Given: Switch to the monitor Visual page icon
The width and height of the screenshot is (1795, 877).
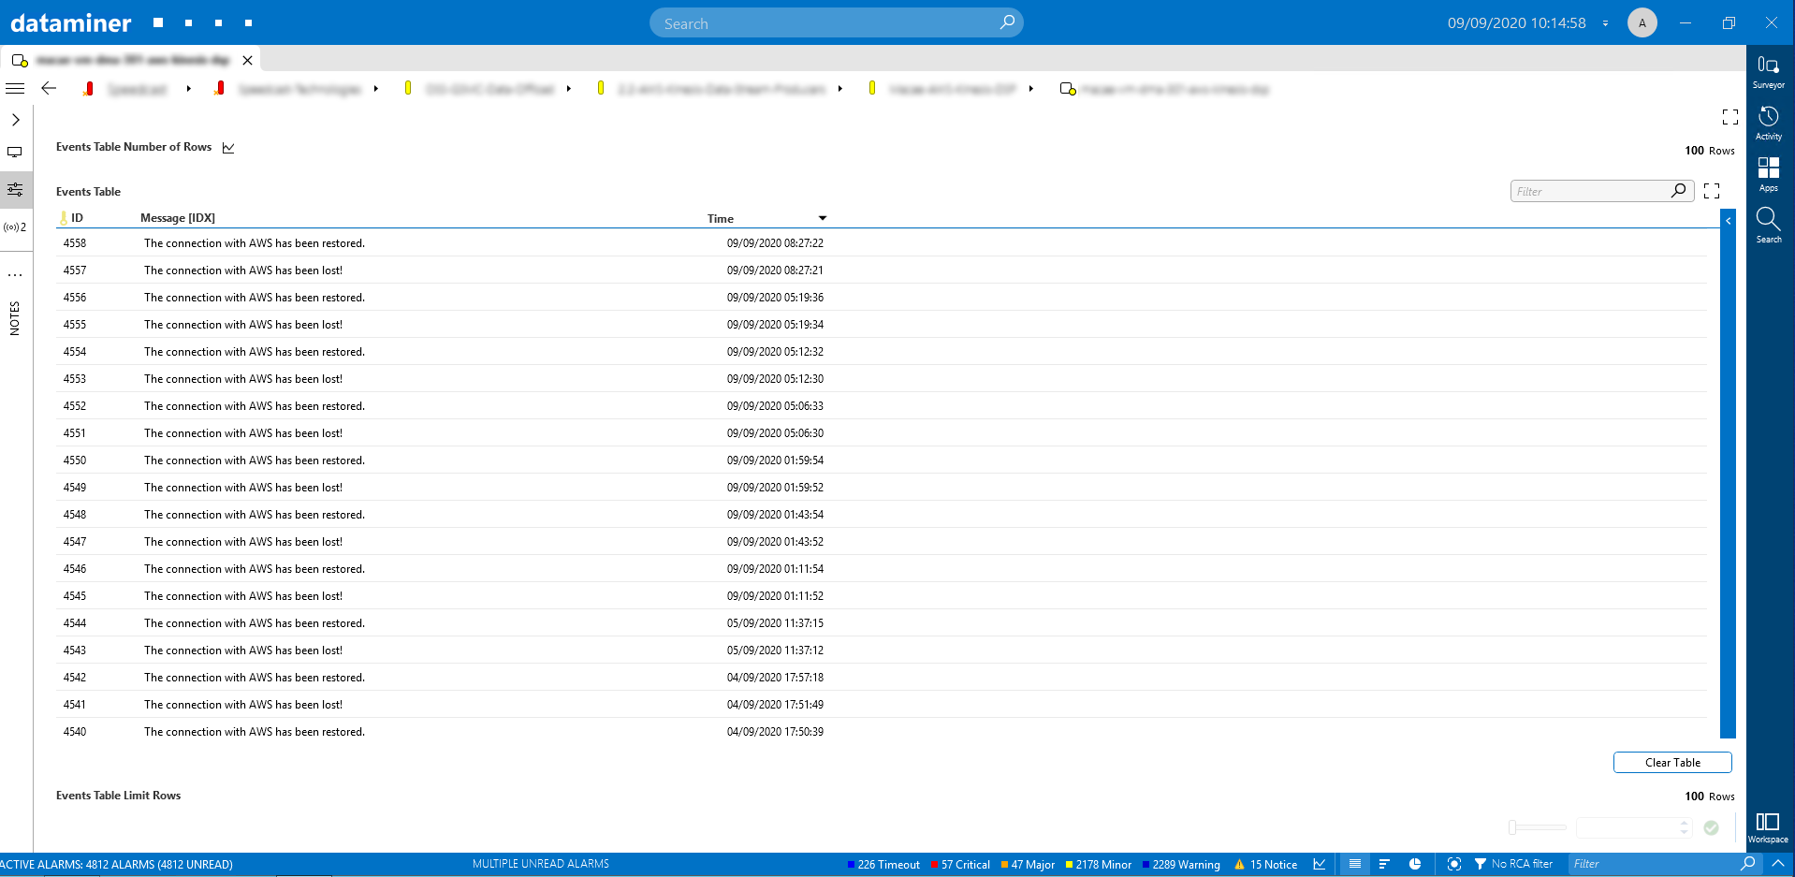Looking at the screenshot, I should (x=15, y=152).
